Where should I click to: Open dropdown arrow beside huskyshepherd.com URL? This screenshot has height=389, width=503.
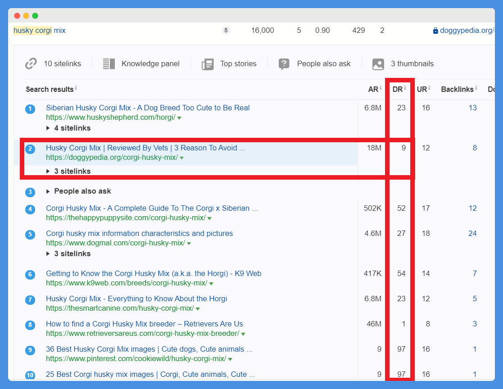click(179, 118)
